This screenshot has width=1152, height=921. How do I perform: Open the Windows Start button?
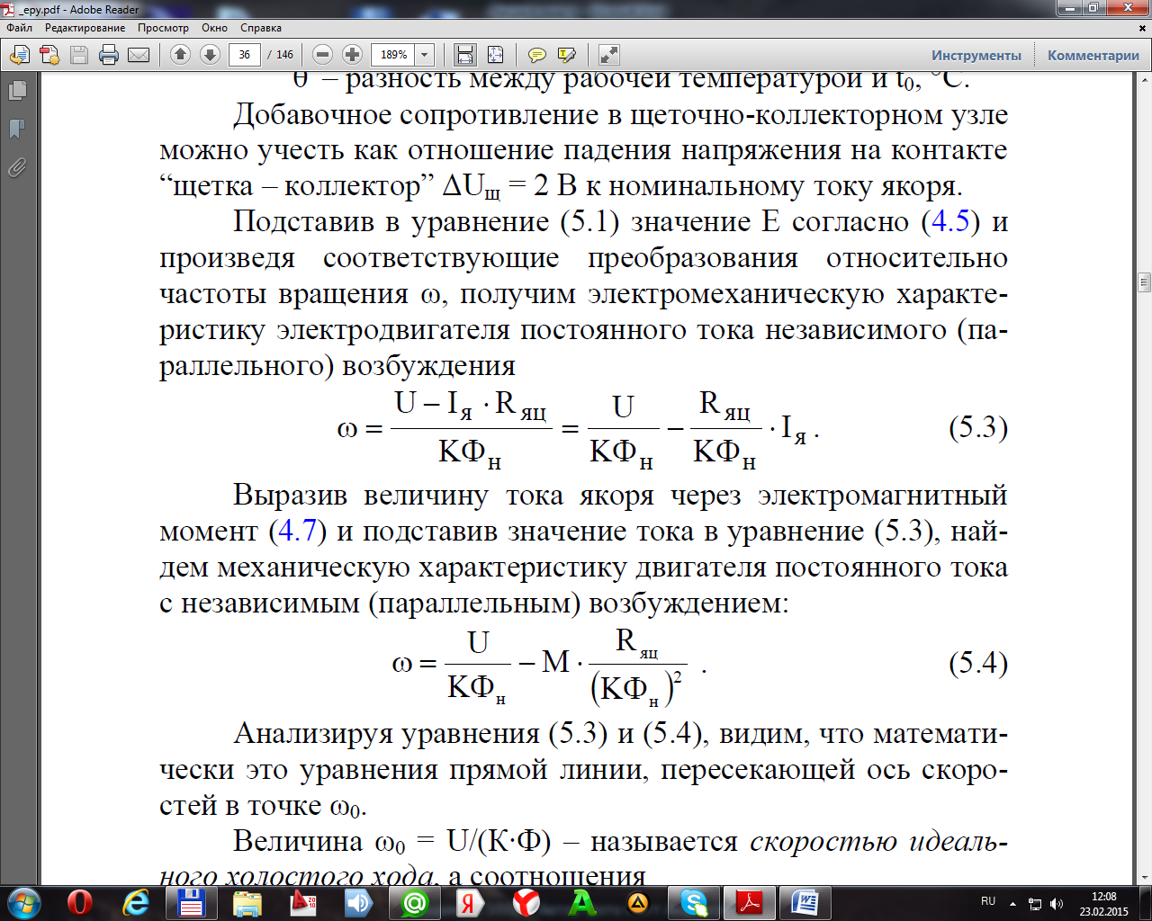(22, 902)
